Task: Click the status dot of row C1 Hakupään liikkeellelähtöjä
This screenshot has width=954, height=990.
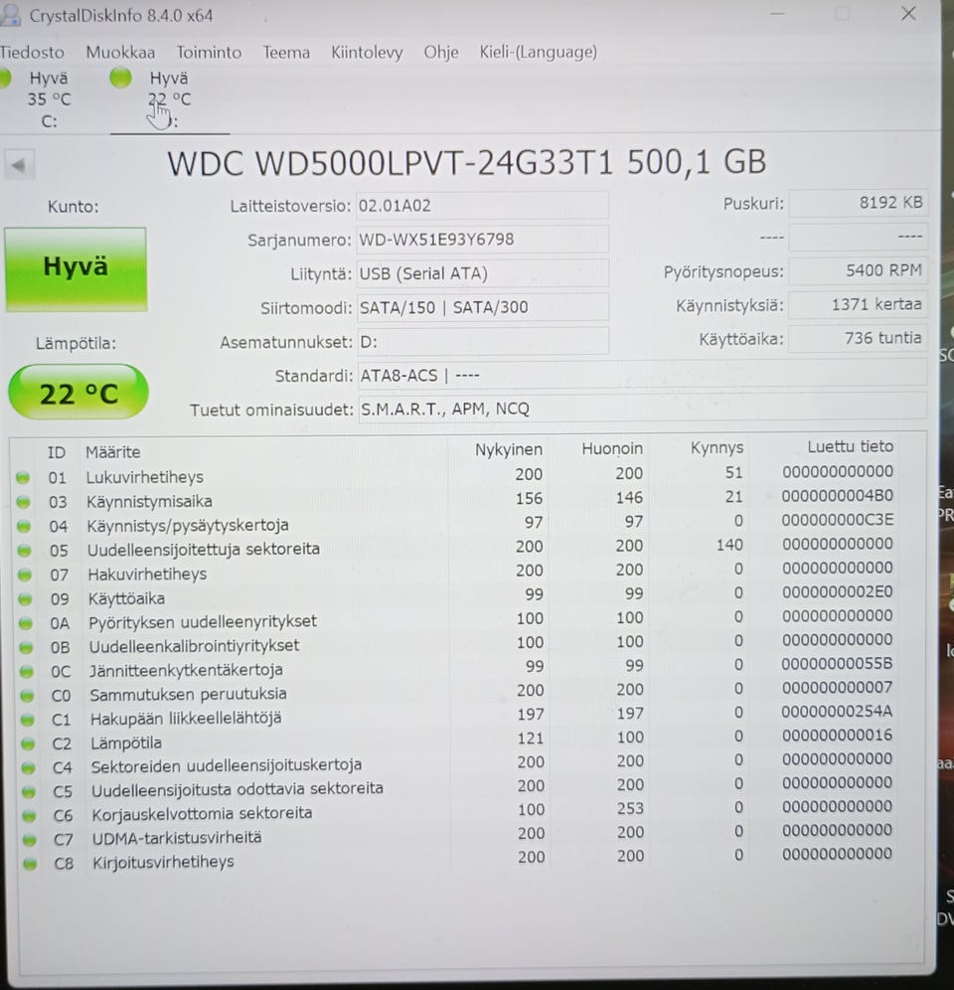Action: (x=27, y=719)
